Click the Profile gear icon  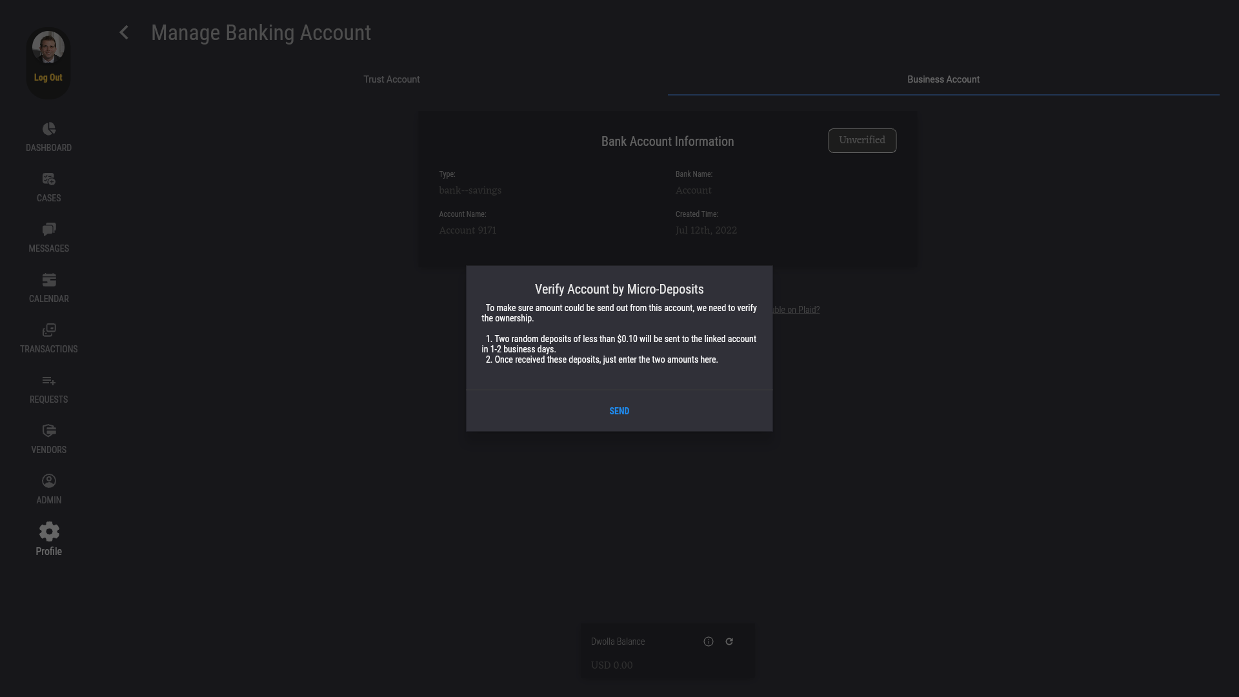click(x=49, y=532)
